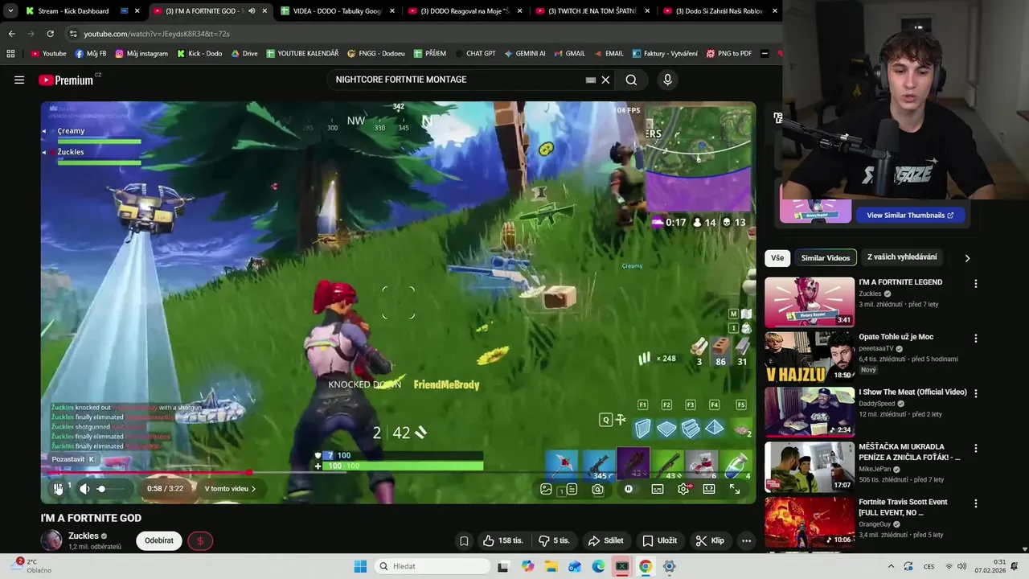The height and width of the screenshot is (579, 1029).
Task: Run search with the magnifier button
Action: 631,80
